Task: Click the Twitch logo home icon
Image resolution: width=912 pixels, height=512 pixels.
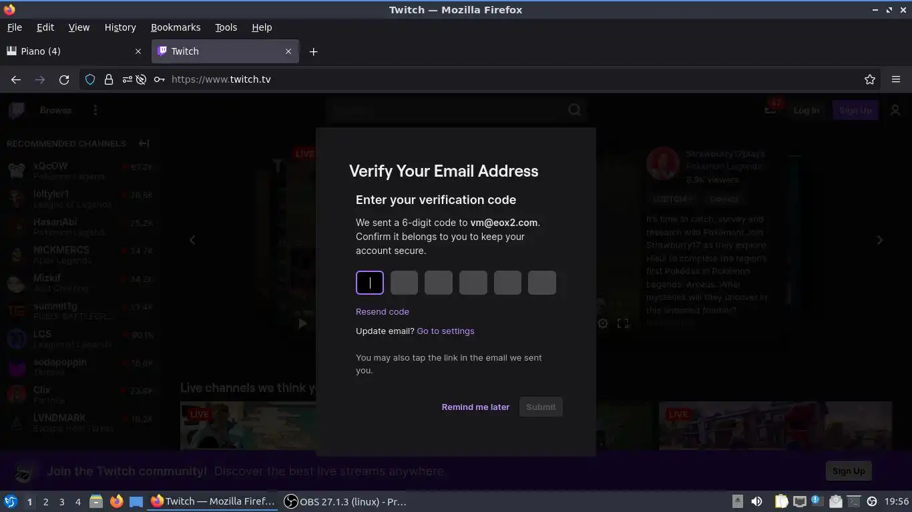Action: click(x=17, y=110)
